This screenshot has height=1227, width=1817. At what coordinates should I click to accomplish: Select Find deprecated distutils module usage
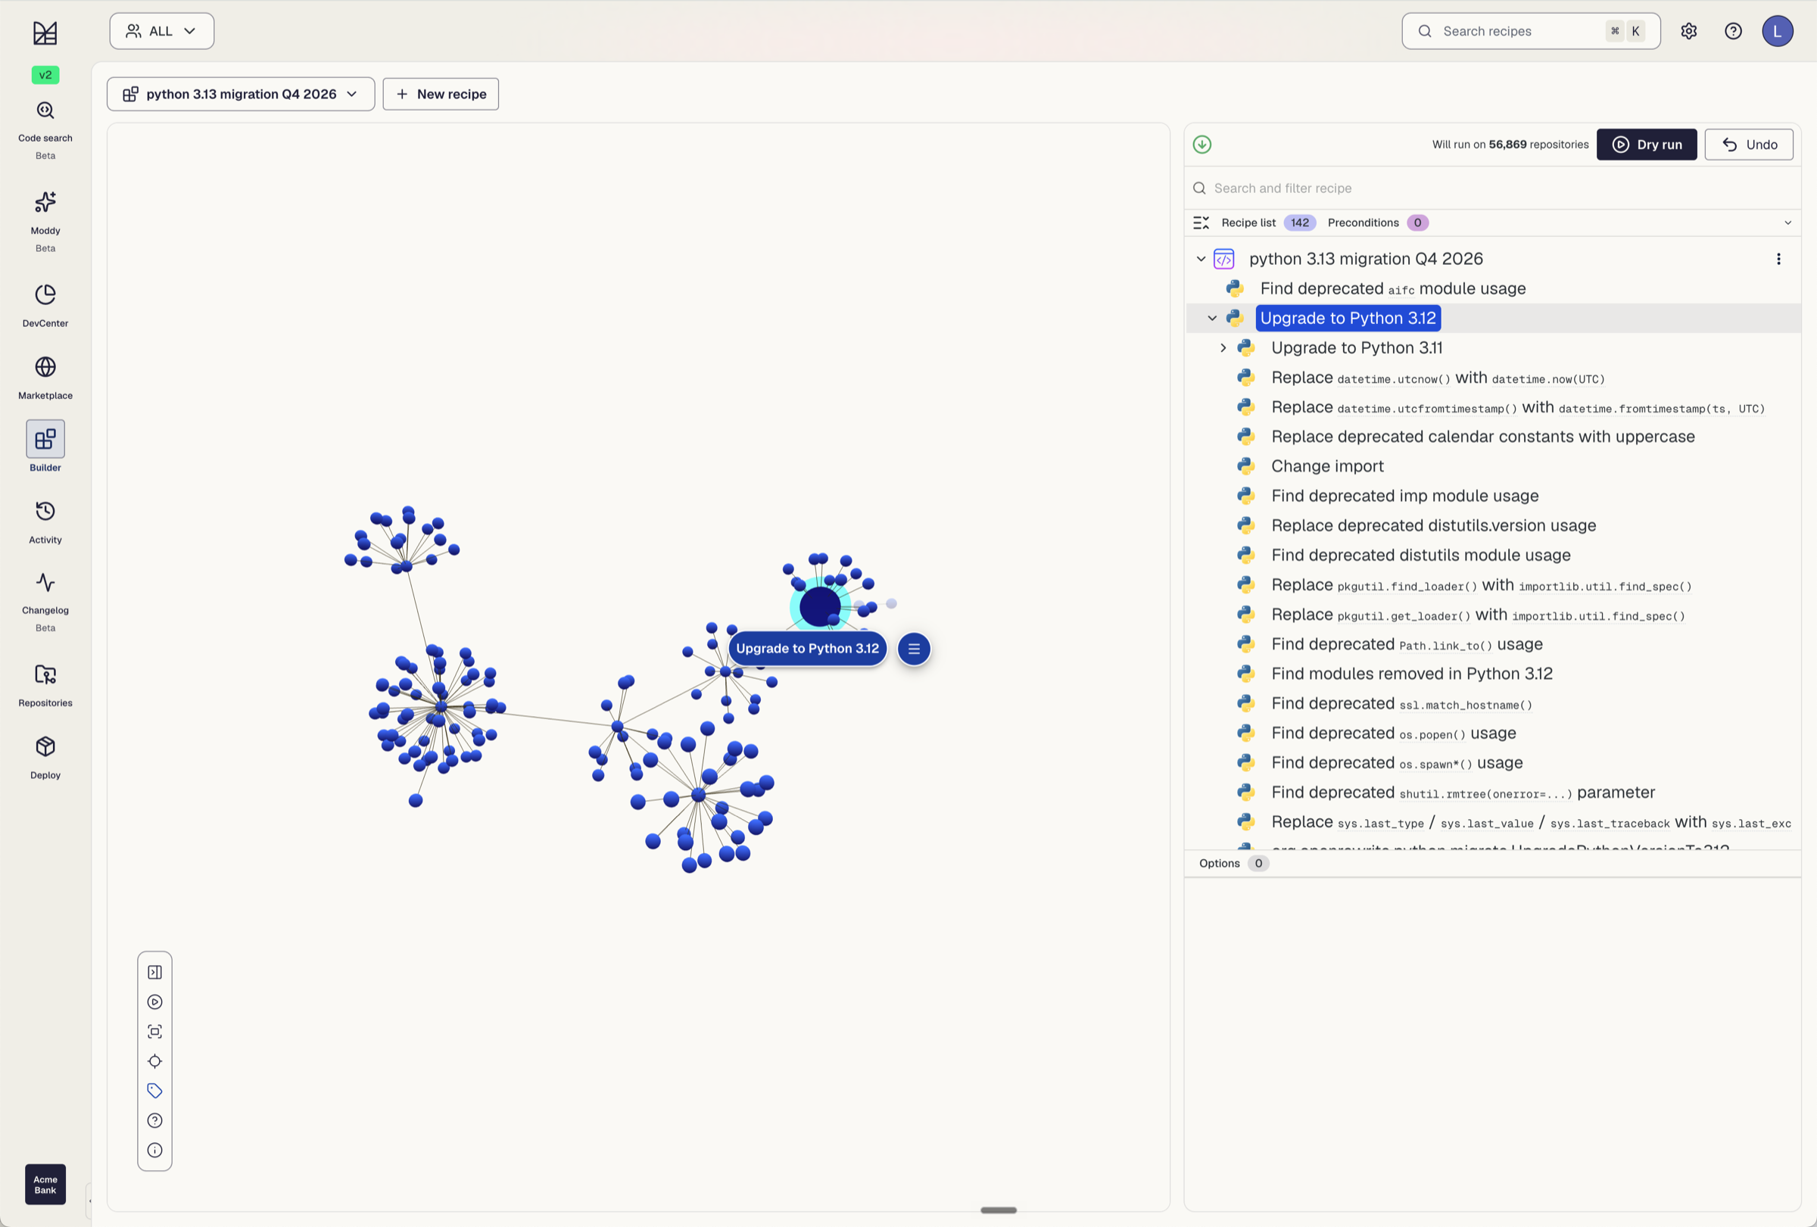(1420, 556)
